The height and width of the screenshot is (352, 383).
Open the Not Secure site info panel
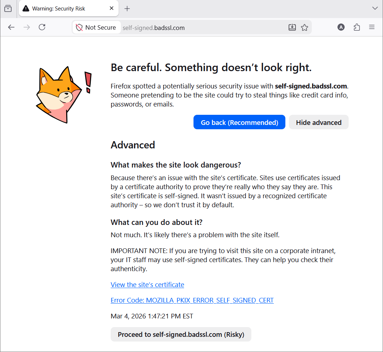96,27
